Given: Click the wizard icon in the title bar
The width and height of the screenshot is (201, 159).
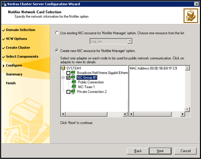Looking at the screenshot, I should pos(4,4).
